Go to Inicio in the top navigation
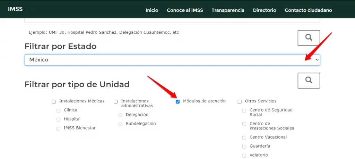355x159 pixels. point(152,10)
